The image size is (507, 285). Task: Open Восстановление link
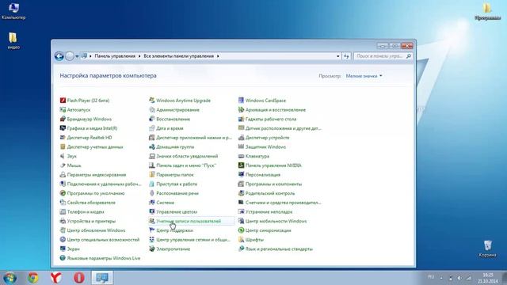173,120
